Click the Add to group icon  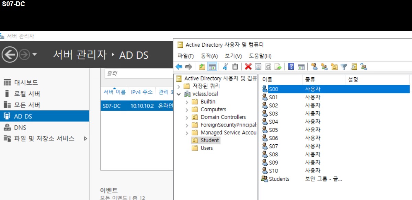364,67
